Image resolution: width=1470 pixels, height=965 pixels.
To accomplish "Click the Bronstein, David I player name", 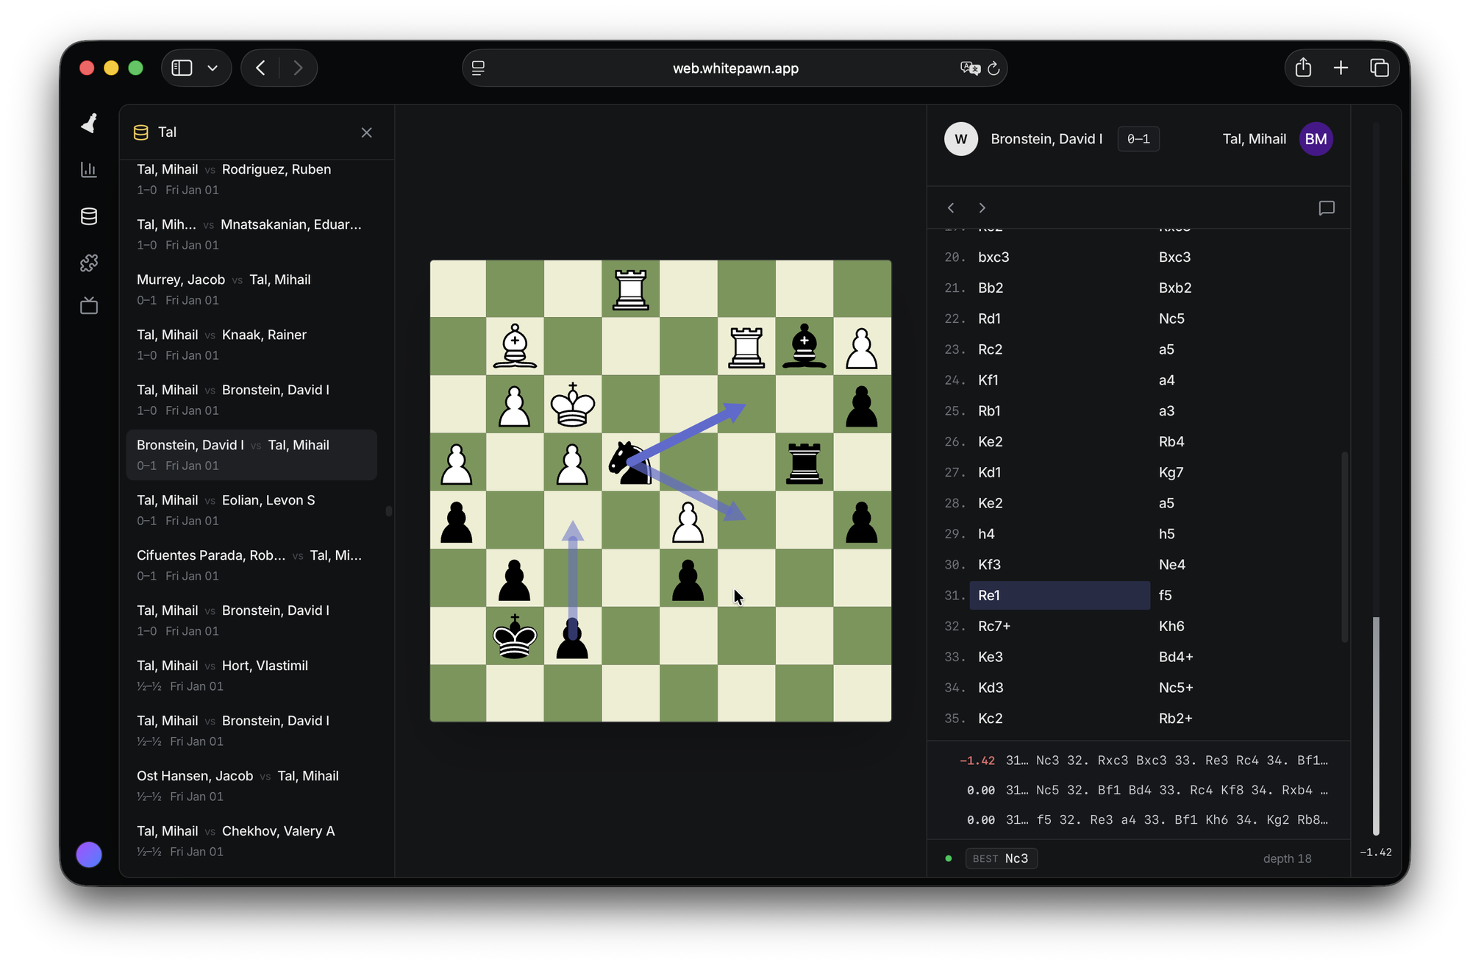I will (1046, 139).
